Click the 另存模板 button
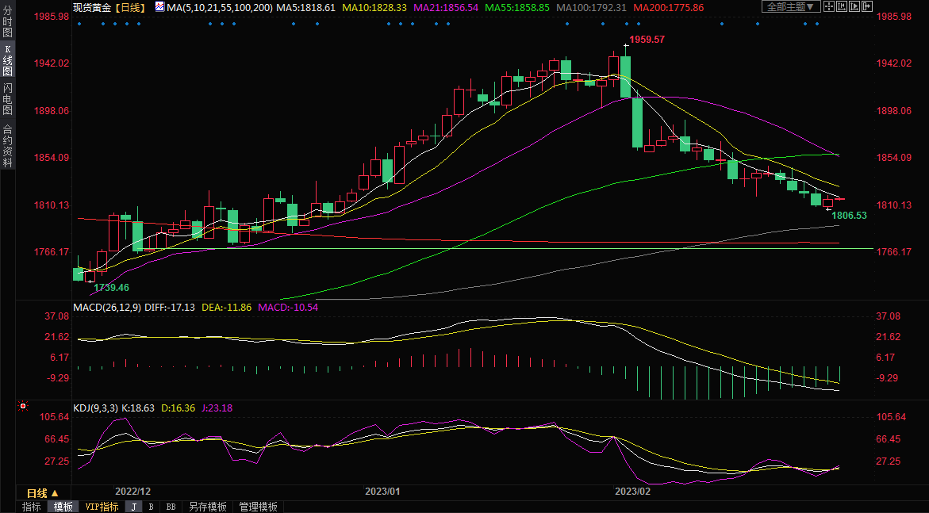This screenshot has width=929, height=513. click(x=208, y=507)
